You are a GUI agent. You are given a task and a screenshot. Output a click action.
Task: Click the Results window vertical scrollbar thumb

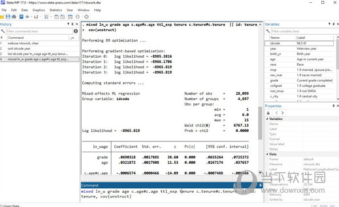(x=260, y=123)
